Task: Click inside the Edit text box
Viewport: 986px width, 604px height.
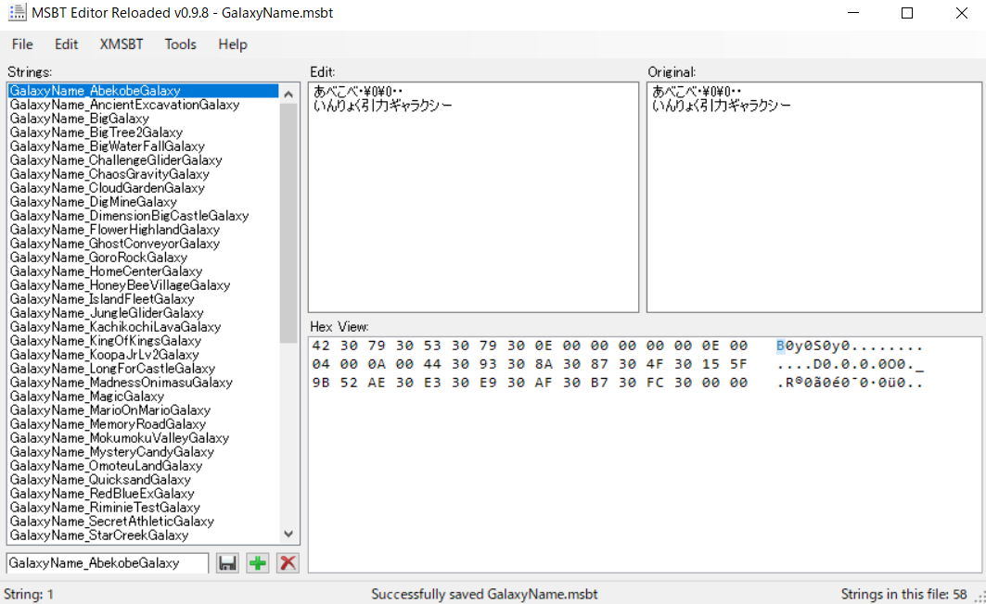Action: [473, 204]
